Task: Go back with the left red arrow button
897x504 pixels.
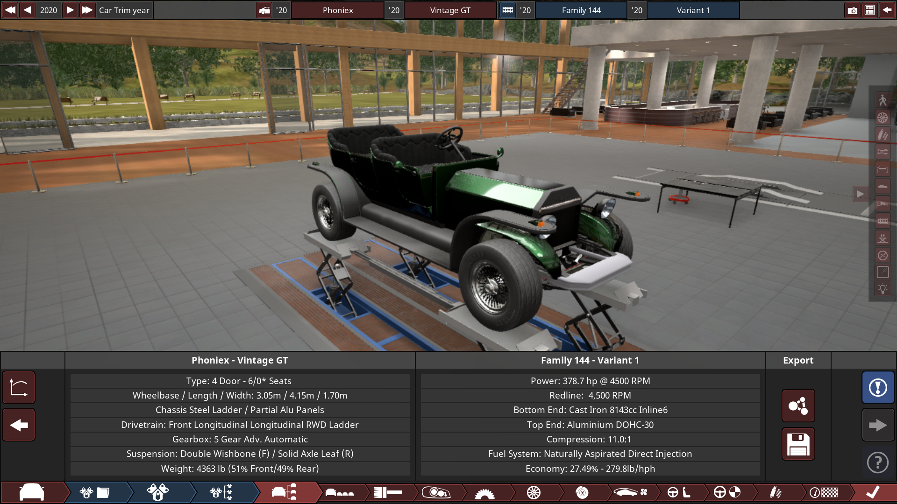Action: coord(19,425)
